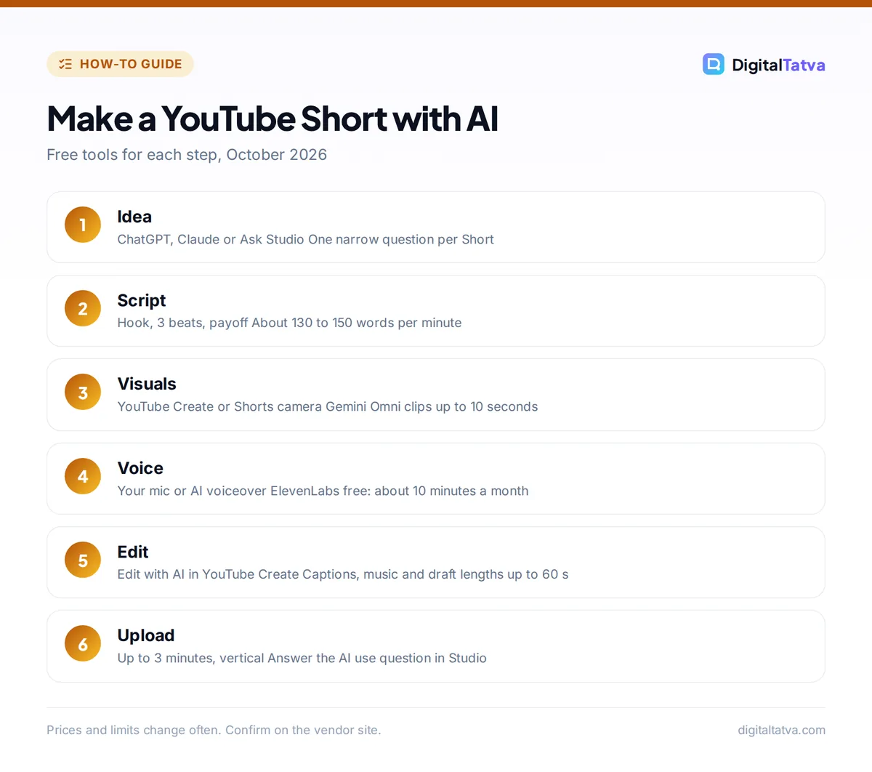Click the step 6 number circle
The height and width of the screenshot is (772, 872).
[x=83, y=644]
